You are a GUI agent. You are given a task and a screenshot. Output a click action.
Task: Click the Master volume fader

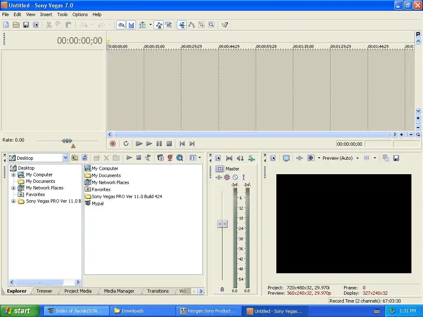(x=222, y=224)
